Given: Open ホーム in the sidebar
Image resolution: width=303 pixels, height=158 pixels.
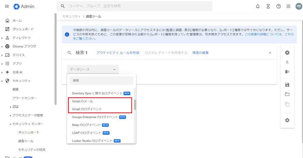Looking at the screenshot, I should pyautogui.click(x=17, y=21).
